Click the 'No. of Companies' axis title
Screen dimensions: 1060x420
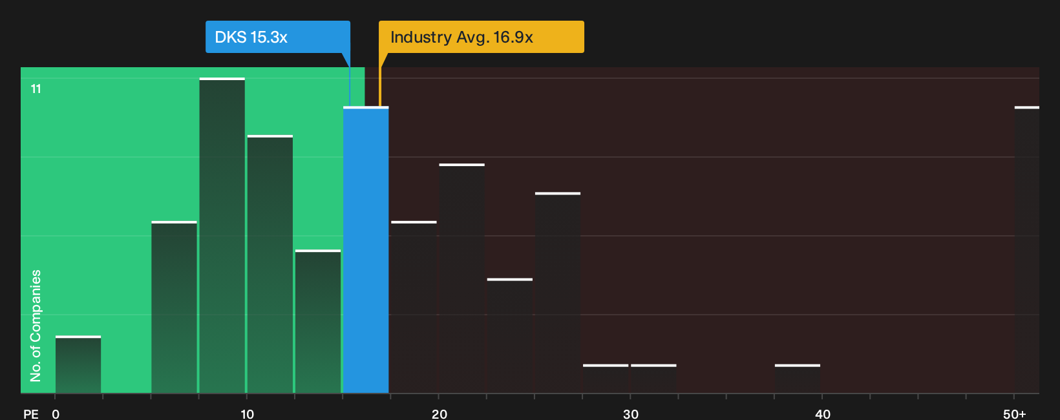pyautogui.click(x=36, y=326)
